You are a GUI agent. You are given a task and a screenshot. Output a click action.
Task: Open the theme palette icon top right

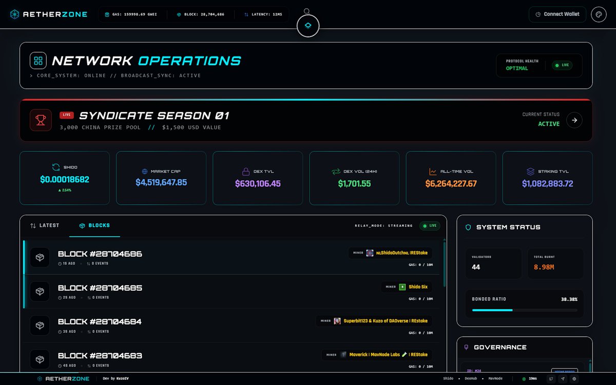tap(599, 14)
